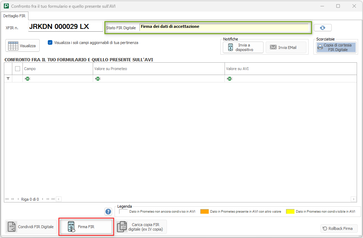Click the orange legend color swatch

pyautogui.click(x=205, y=212)
